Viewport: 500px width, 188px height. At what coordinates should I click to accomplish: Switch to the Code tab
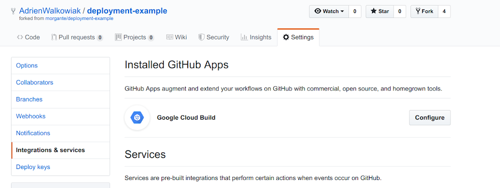tap(28, 37)
